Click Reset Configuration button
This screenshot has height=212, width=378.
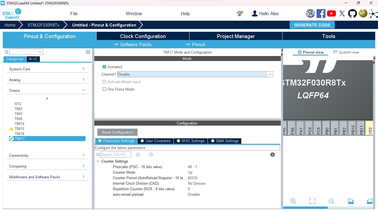tap(117, 132)
